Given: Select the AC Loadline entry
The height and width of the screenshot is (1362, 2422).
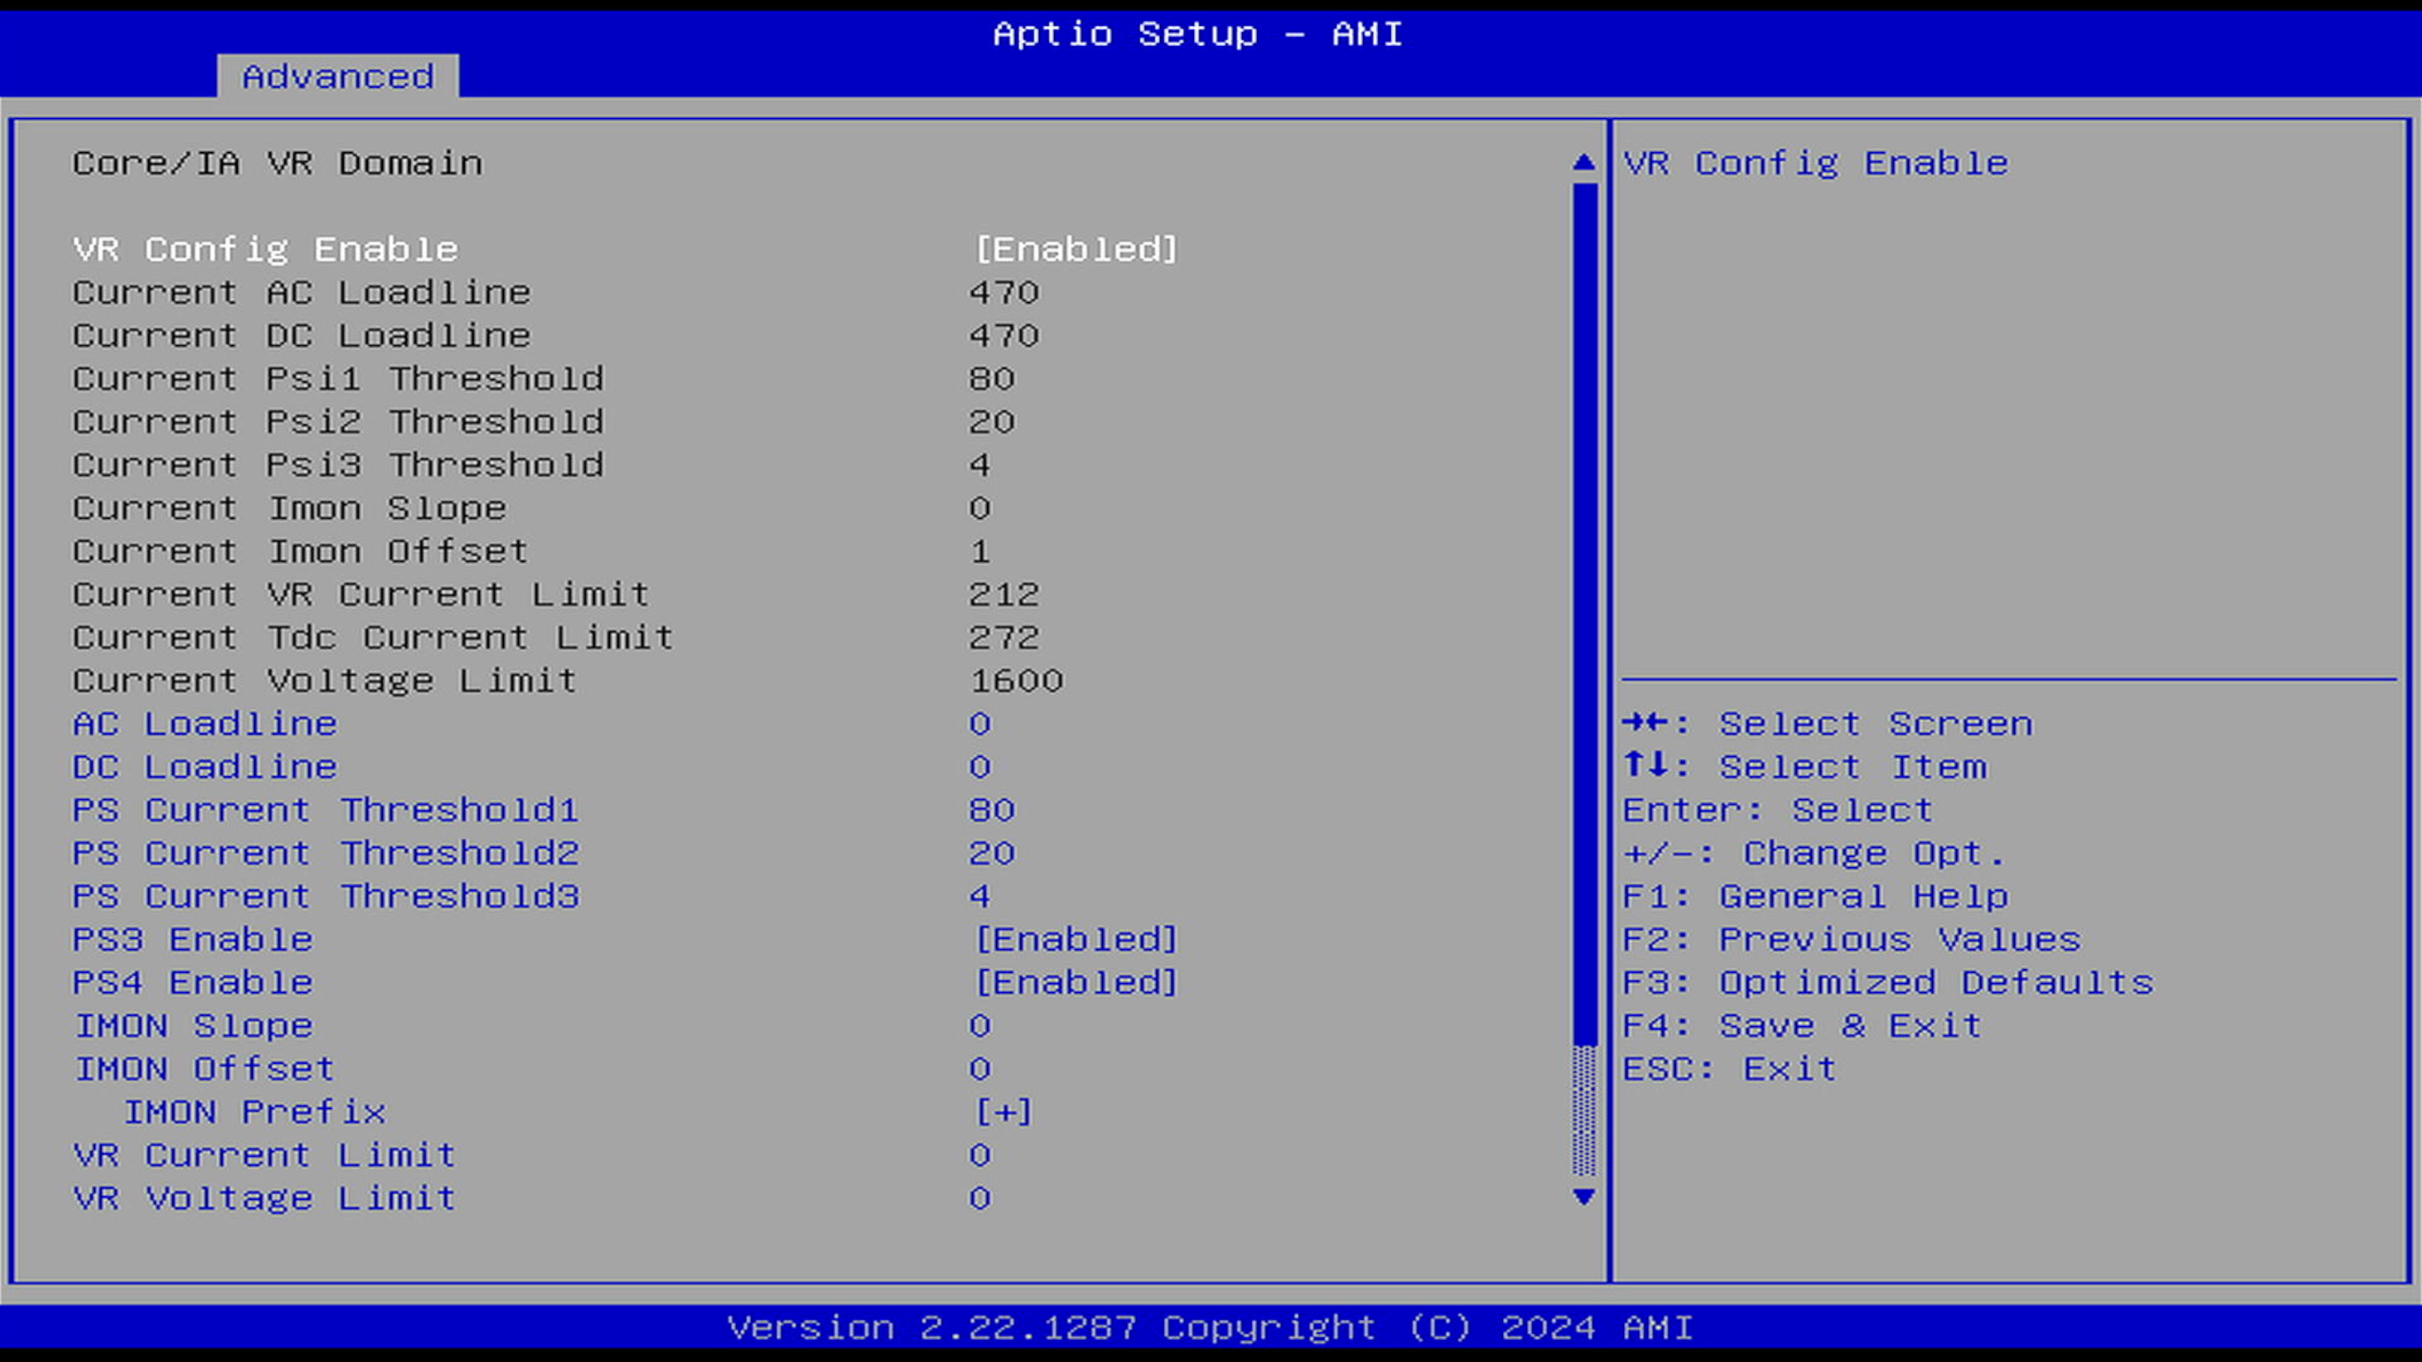Looking at the screenshot, I should click(205, 724).
